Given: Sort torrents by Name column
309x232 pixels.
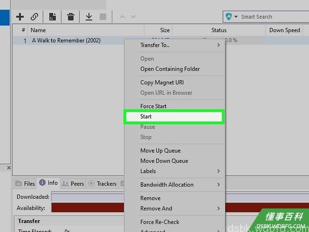Looking at the screenshot, I should [86, 30].
